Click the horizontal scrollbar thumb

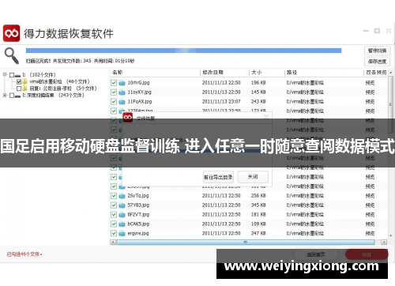click(246, 242)
